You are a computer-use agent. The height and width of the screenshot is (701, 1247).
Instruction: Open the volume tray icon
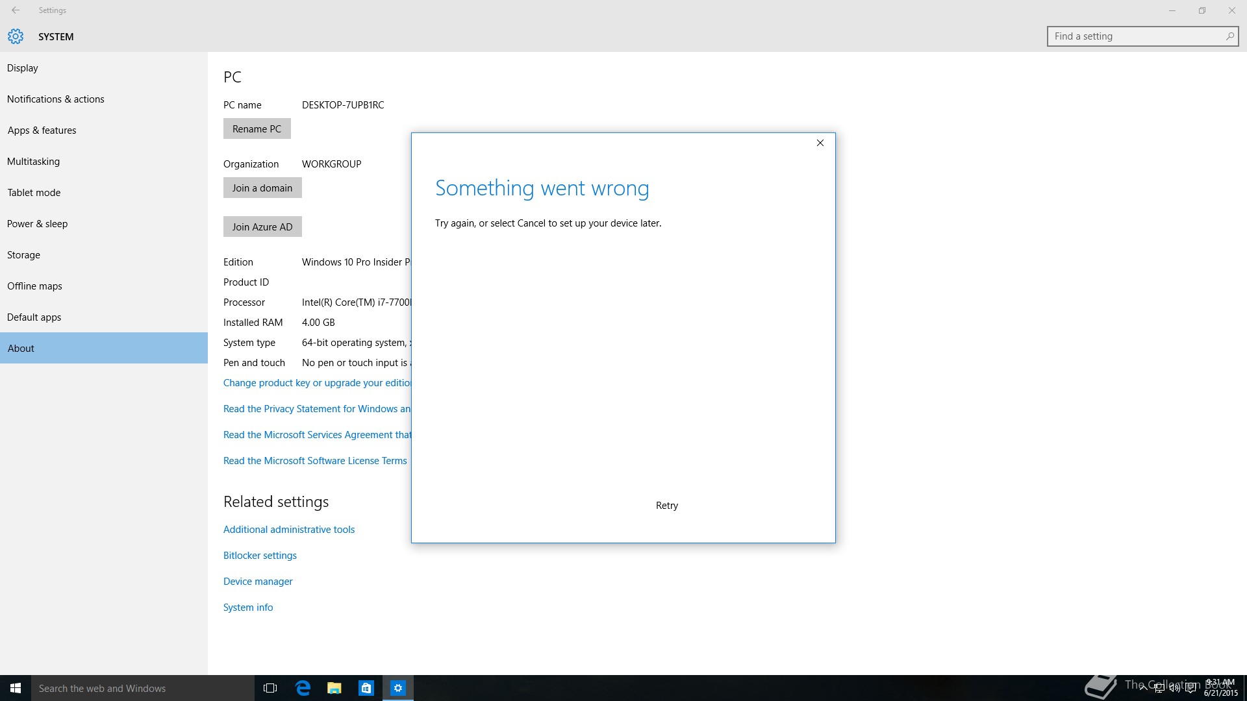1174,688
